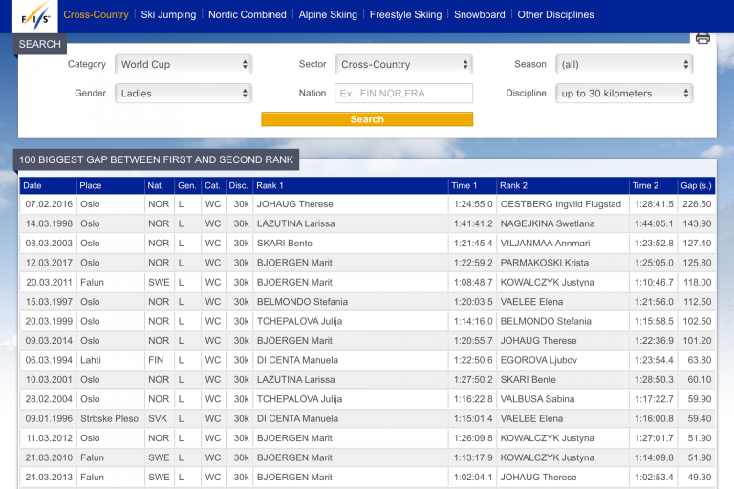Go to the Ski Jumping menu
Viewport: 734px width, 489px height.
tap(168, 15)
